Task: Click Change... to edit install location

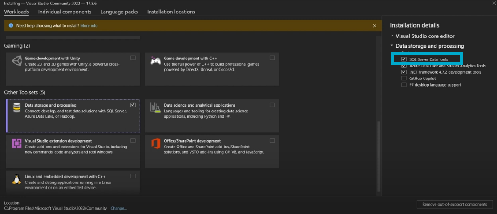Action: [118, 208]
